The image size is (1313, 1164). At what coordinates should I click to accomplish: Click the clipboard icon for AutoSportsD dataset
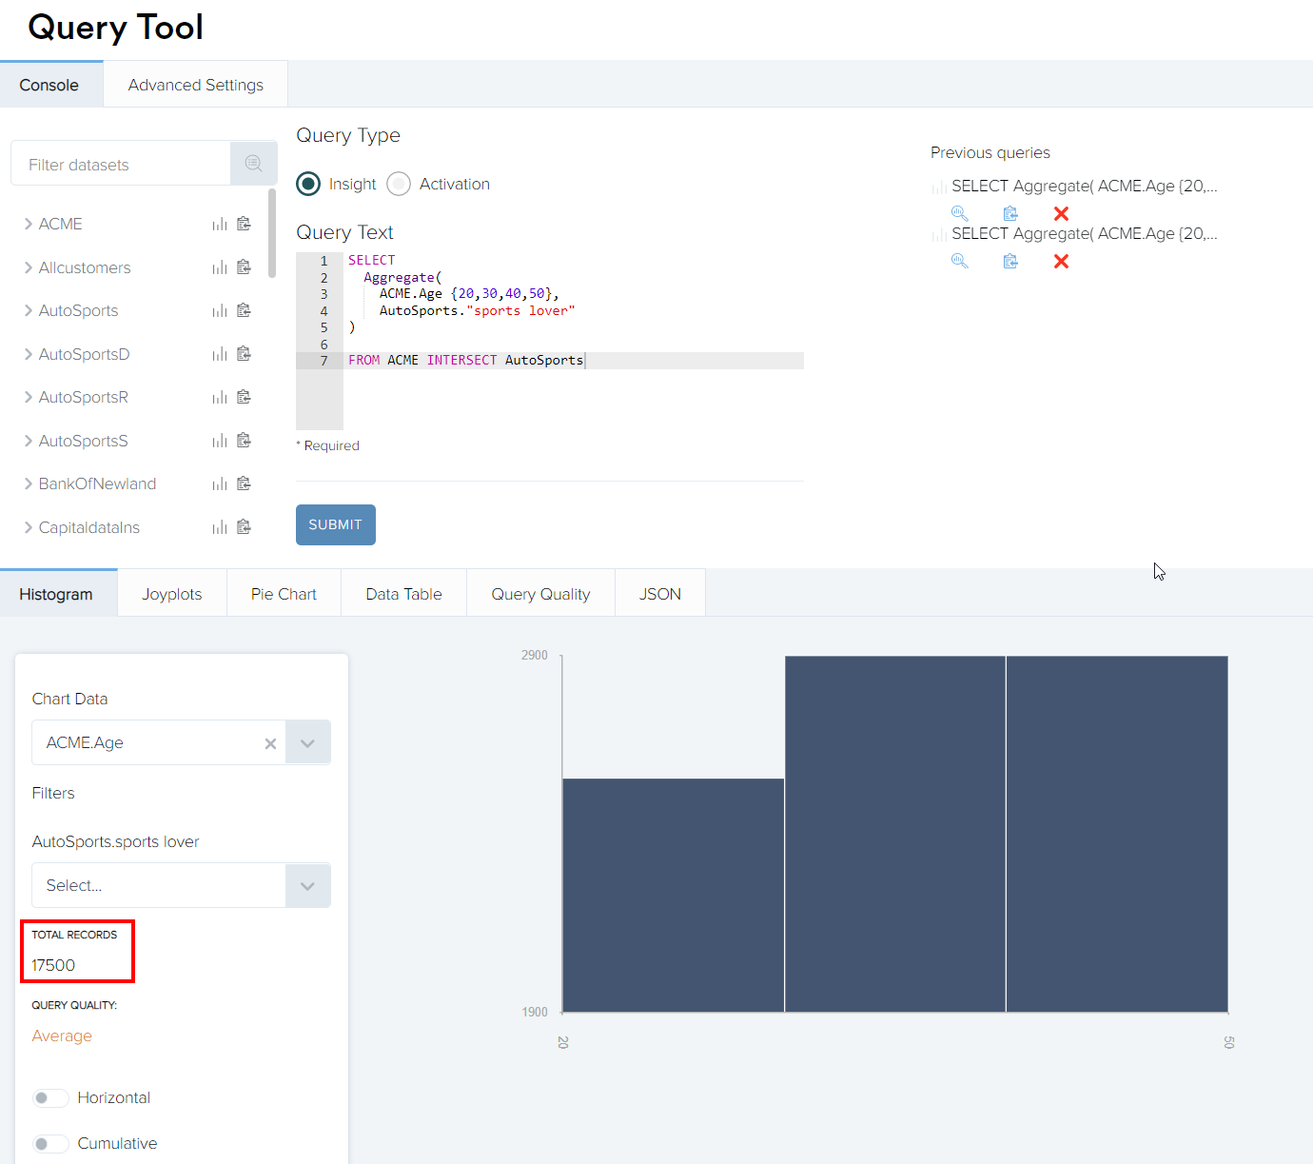(244, 354)
